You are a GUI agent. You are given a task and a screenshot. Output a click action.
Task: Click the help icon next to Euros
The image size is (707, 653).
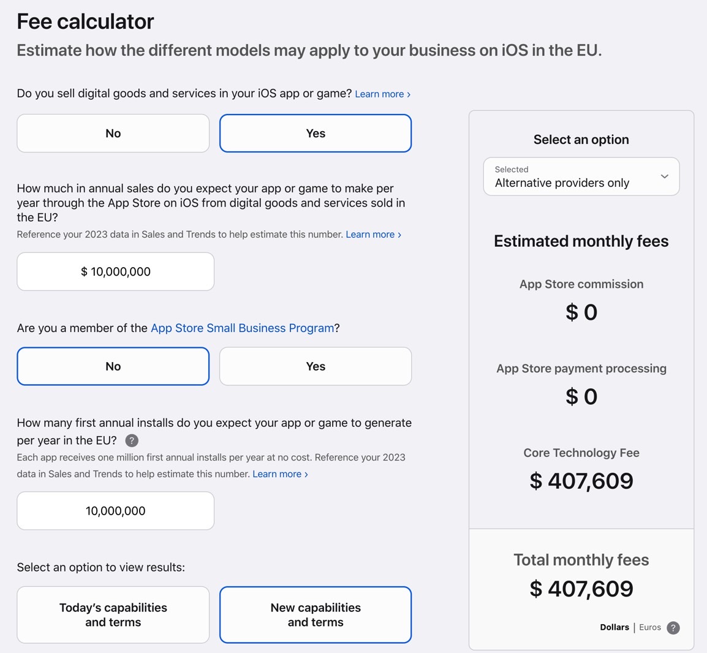coord(673,628)
